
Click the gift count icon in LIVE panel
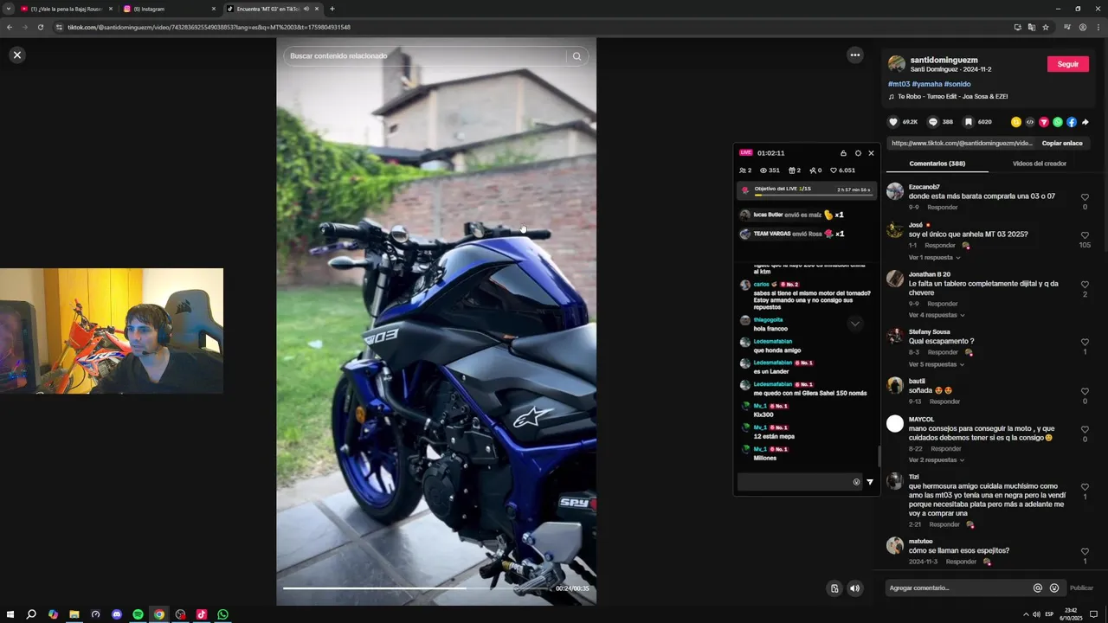click(x=794, y=170)
